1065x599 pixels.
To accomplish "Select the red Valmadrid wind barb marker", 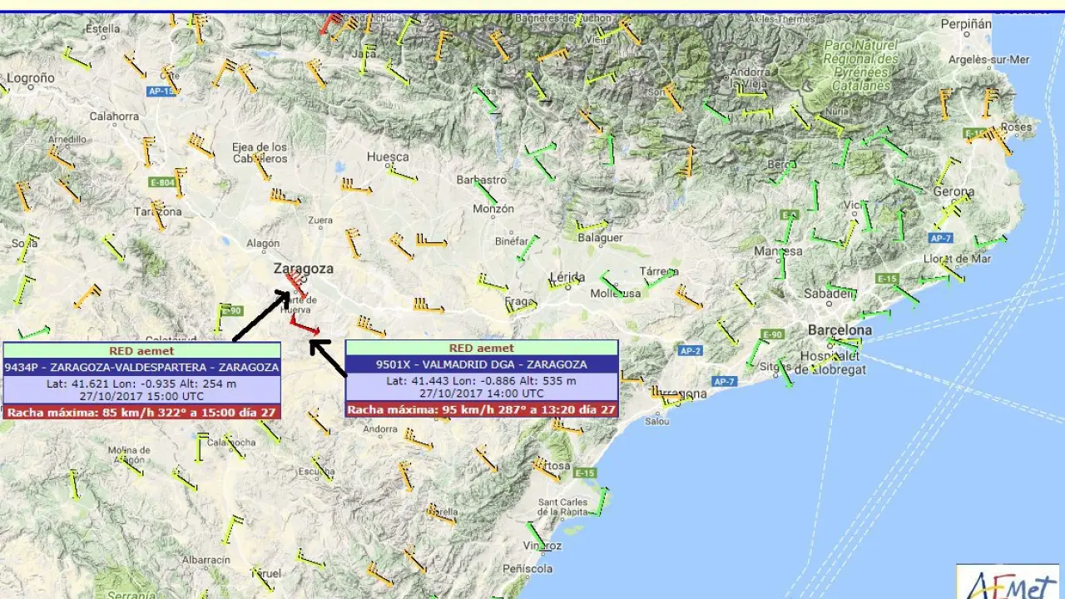I will 305,326.
